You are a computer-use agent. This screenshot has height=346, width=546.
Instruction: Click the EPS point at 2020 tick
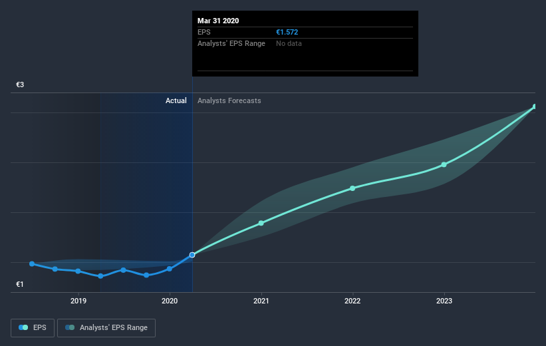(x=170, y=269)
